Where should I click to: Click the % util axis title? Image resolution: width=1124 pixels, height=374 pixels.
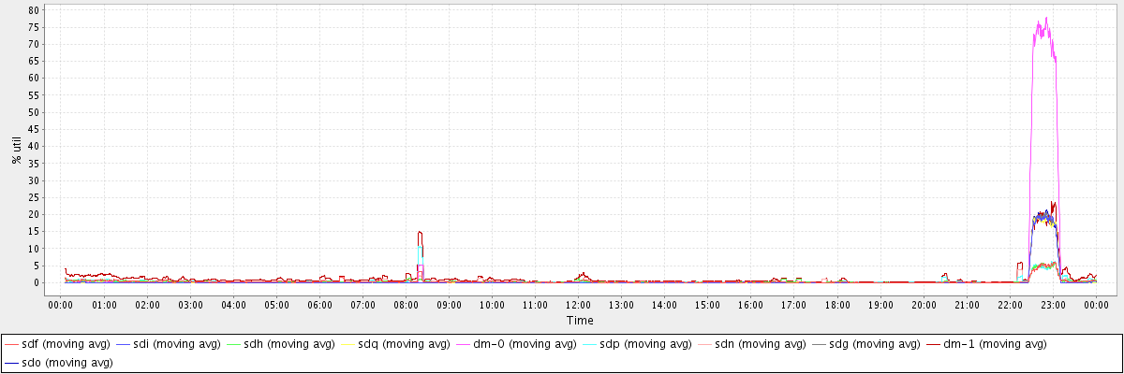[x=17, y=147]
